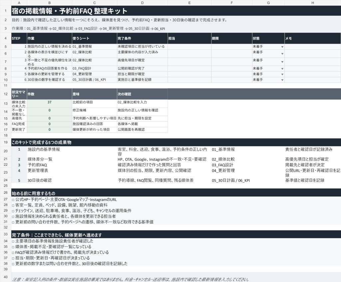Select row 12 header
341x282 pixels.
(6, 94)
